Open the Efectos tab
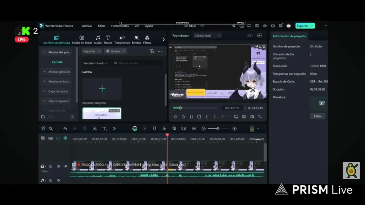This screenshot has height=205, width=365. point(136,40)
